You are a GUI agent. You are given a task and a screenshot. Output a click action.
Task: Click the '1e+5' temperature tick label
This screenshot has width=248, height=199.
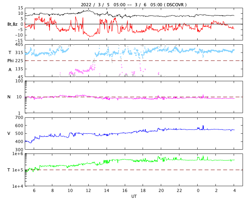[x=17, y=170]
